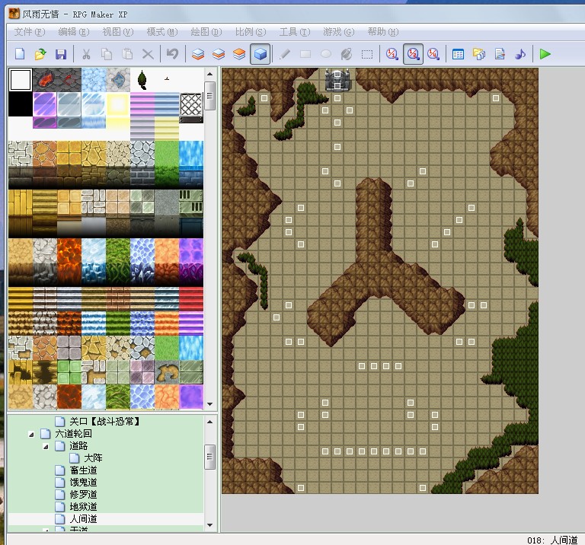
Task: Click the New Project toolbar icon
Action: (x=20, y=54)
